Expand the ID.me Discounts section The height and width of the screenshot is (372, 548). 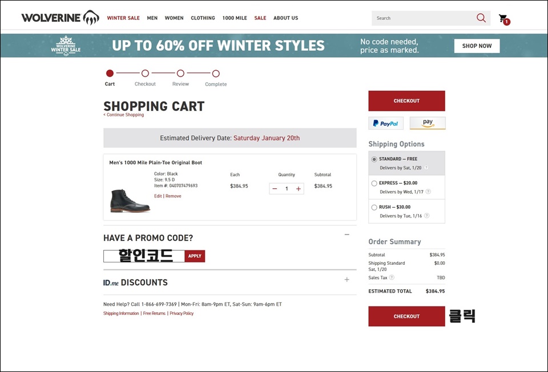point(346,280)
